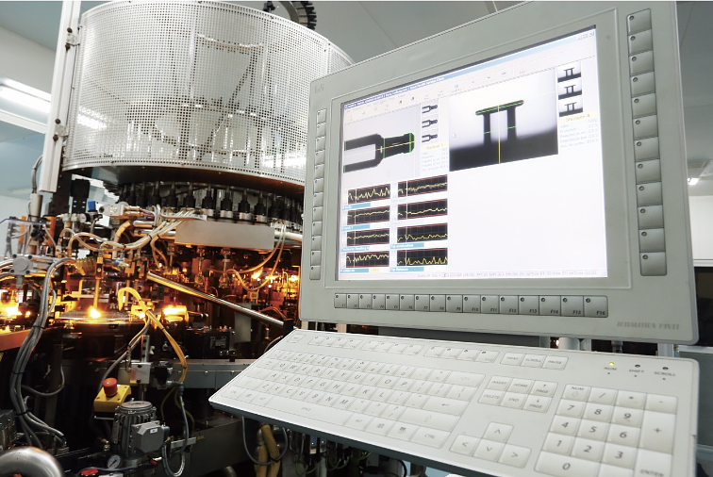This screenshot has height=477, width=713.
Task: Select the top thumbnail in the right column
Action: (x=569, y=74)
